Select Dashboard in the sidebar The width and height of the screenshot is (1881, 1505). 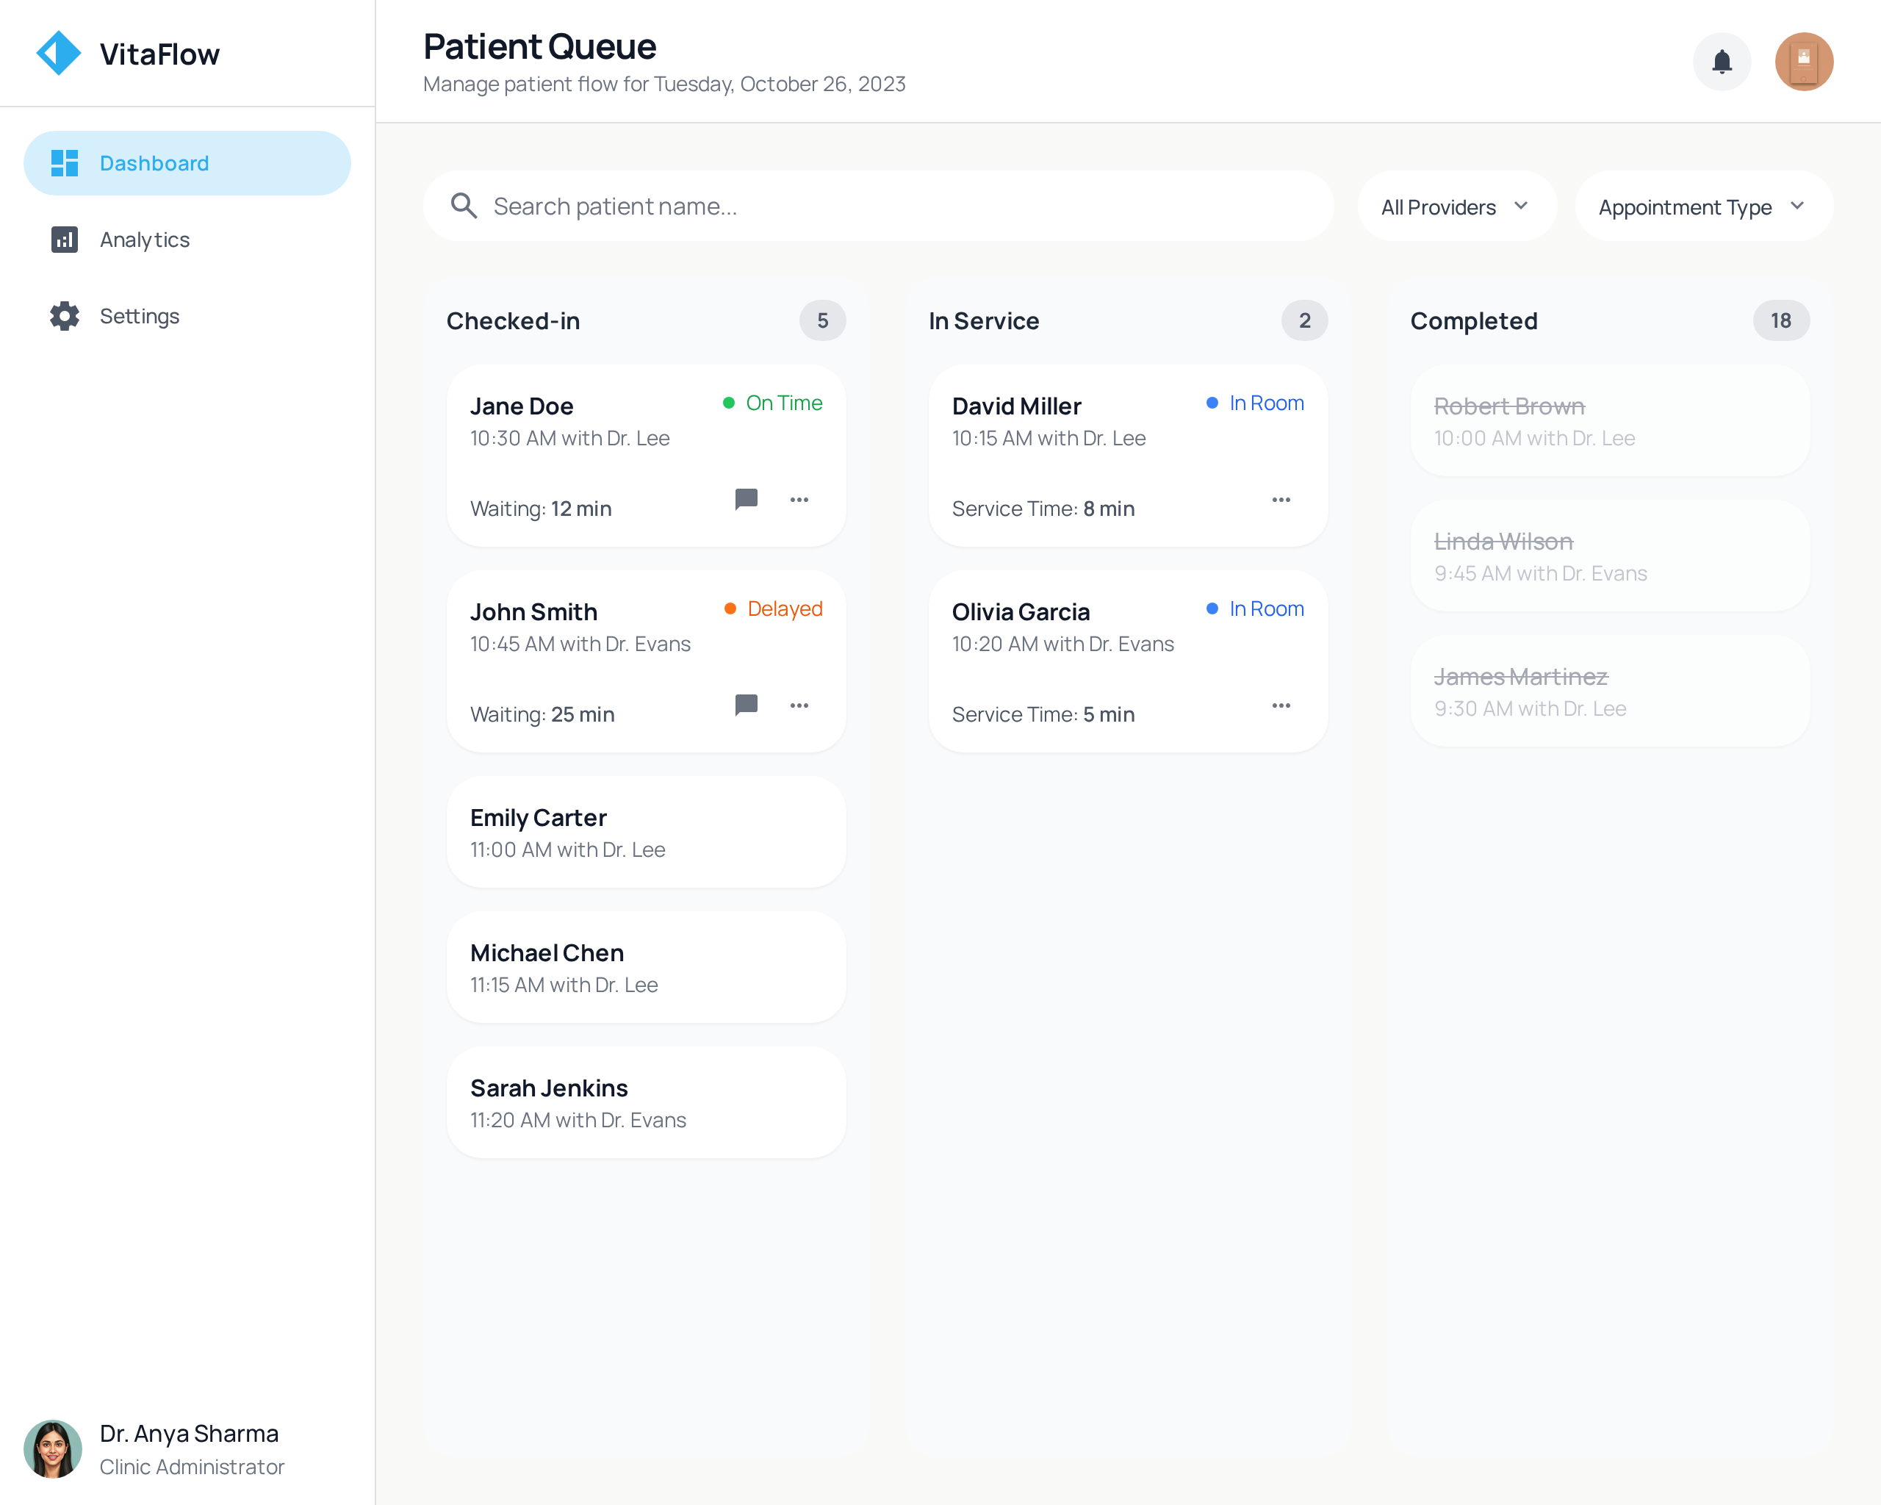pyautogui.click(x=154, y=162)
